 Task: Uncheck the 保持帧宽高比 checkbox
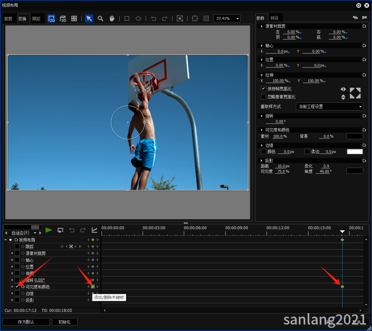(264, 89)
